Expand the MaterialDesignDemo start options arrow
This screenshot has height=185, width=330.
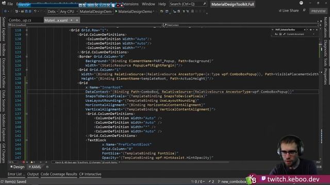(154, 11)
